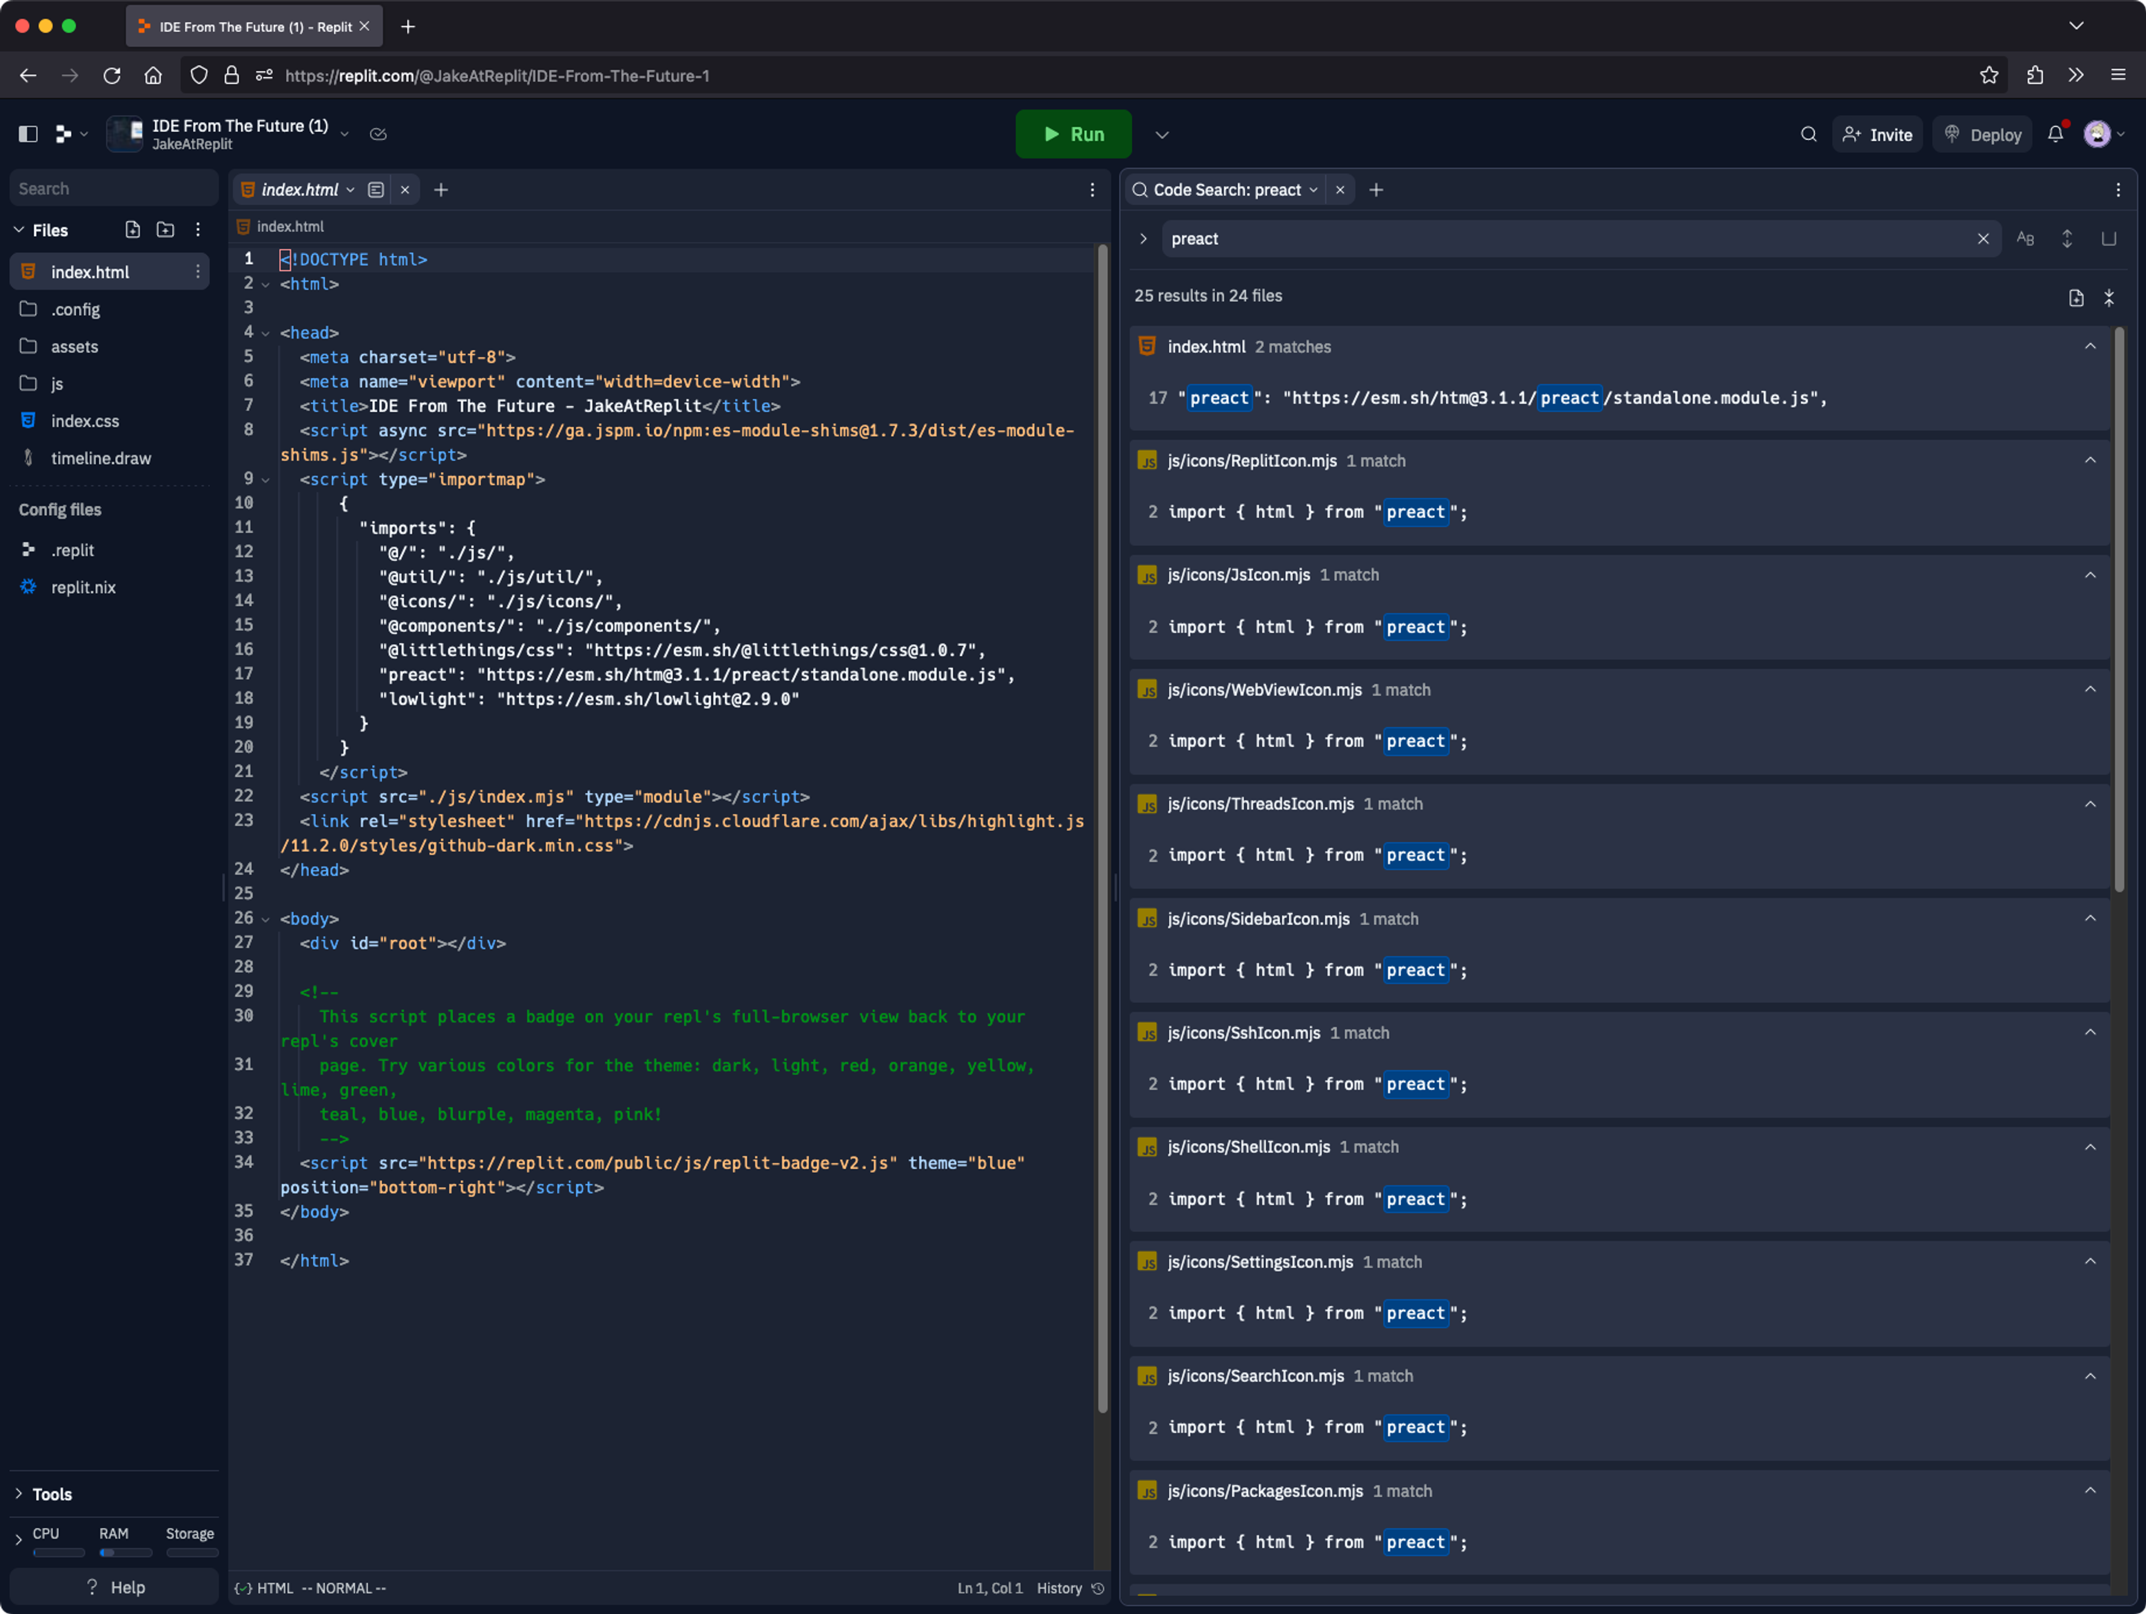2146x1614 pixels.
Task: Open the .config folder
Action: [110, 310]
